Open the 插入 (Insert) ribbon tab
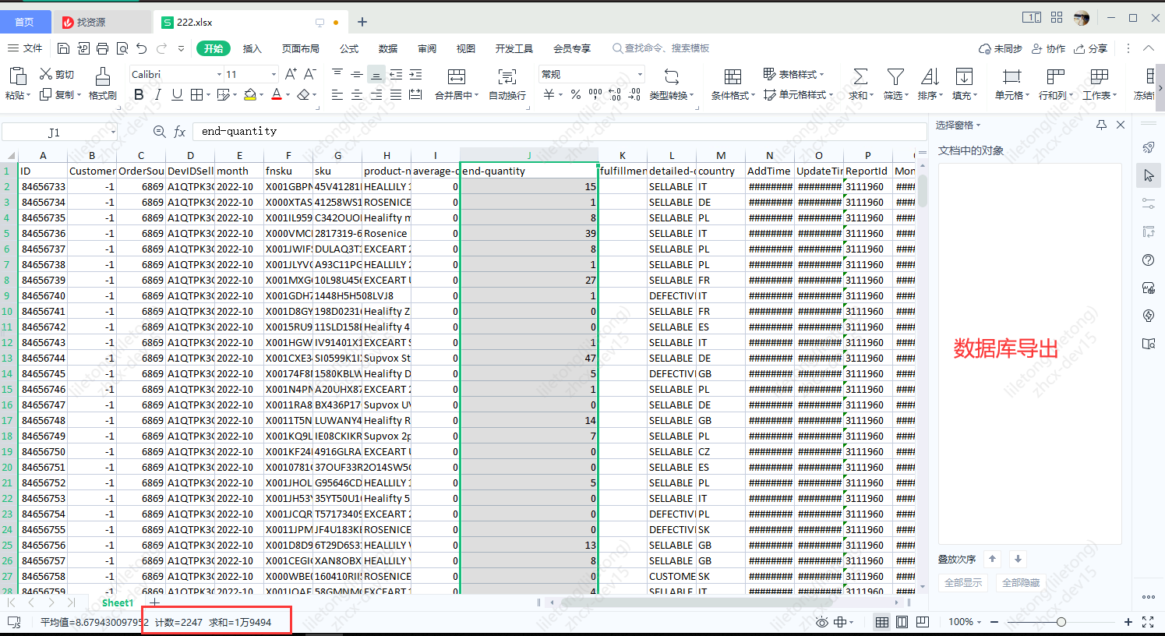The image size is (1165, 636). (x=252, y=48)
